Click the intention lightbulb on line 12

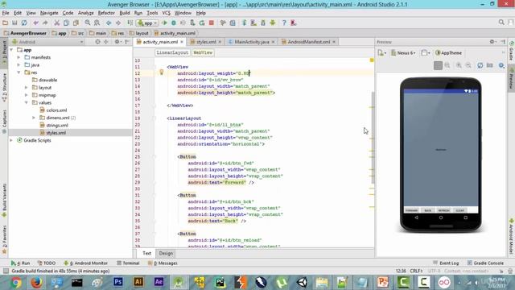click(161, 72)
